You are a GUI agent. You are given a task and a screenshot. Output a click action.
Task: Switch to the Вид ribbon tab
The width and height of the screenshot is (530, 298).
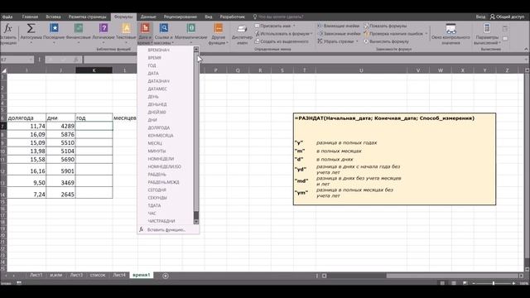click(x=209, y=17)
